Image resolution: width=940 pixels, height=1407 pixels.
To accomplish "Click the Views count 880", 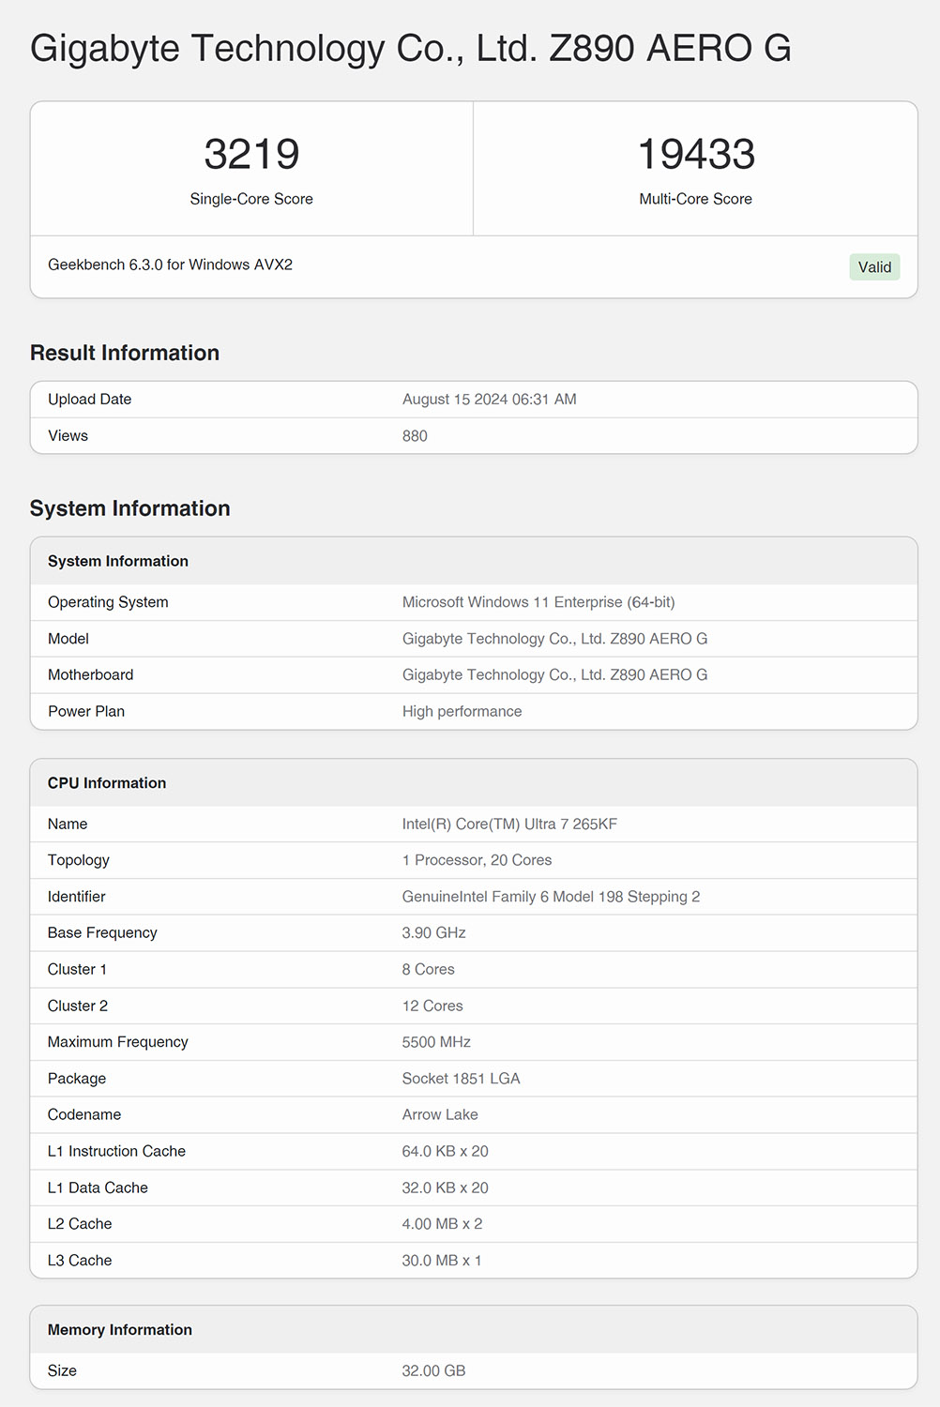I will pos(415,436).
